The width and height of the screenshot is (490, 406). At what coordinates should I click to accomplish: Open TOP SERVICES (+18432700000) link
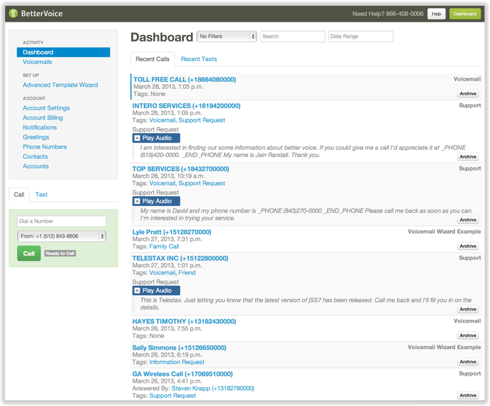[x=181, y=169]
